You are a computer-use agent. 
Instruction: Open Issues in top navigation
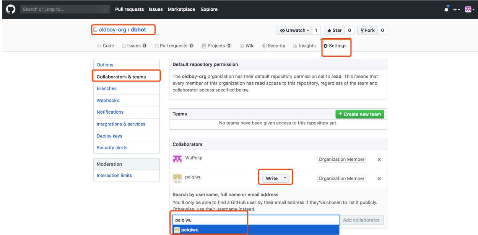[156, 9]
